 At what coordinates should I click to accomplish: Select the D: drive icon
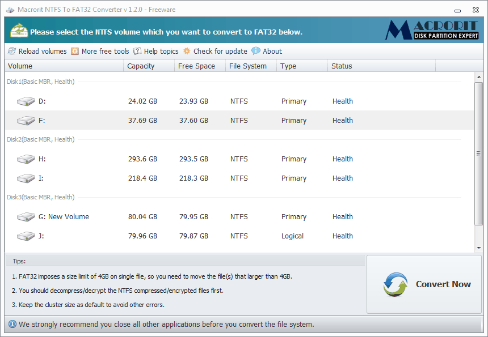pos(26,101)
